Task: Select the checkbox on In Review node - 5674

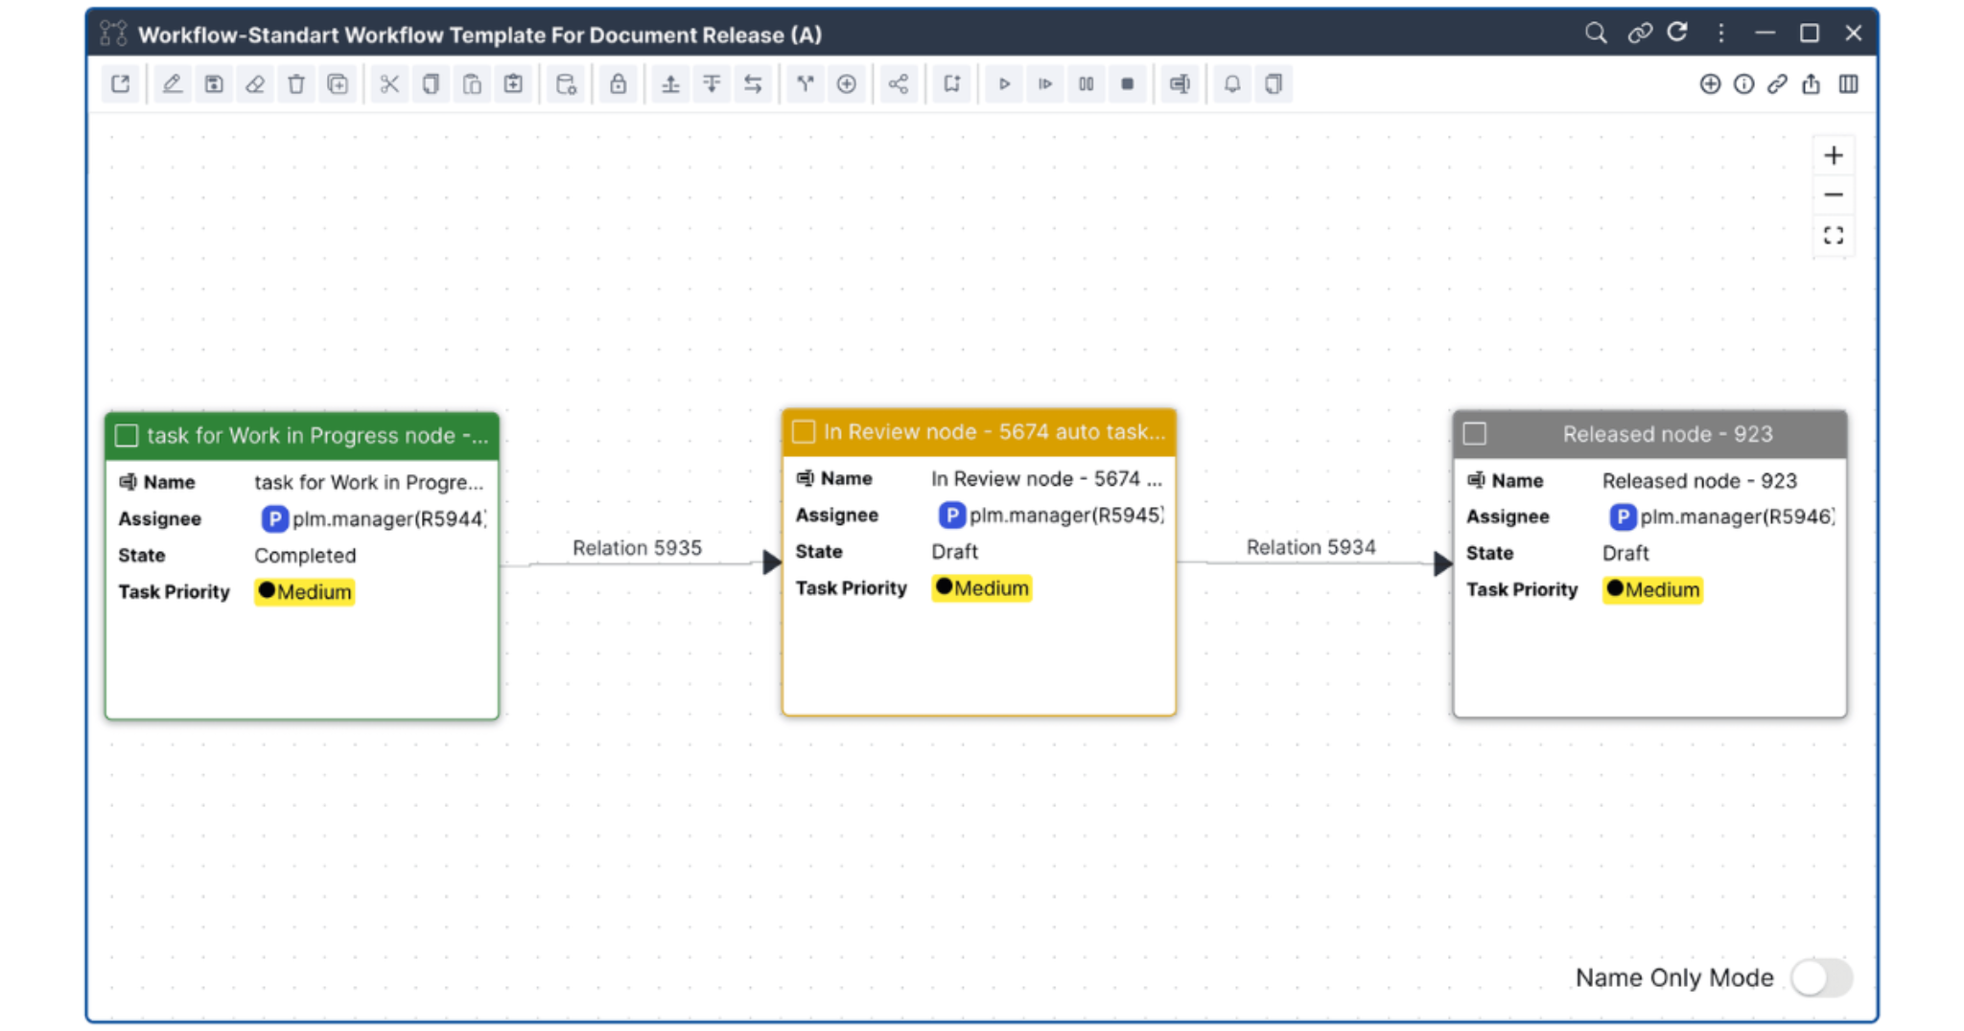Action: (x=804, y=431)
